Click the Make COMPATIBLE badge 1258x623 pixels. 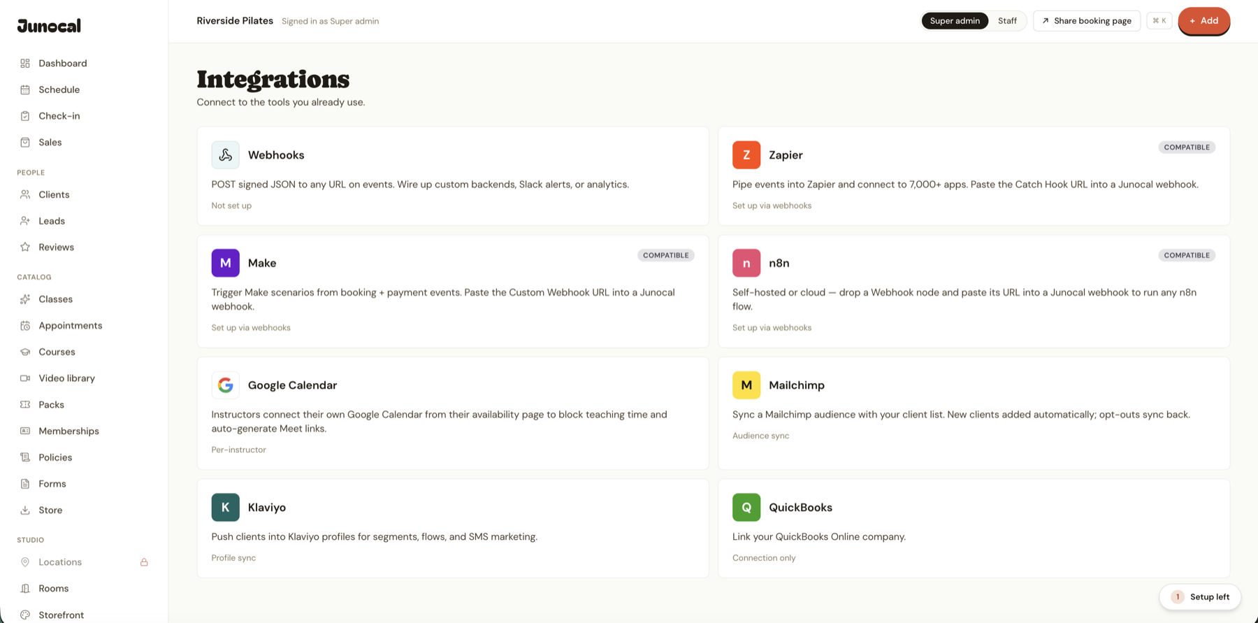[x=666, y=255]
